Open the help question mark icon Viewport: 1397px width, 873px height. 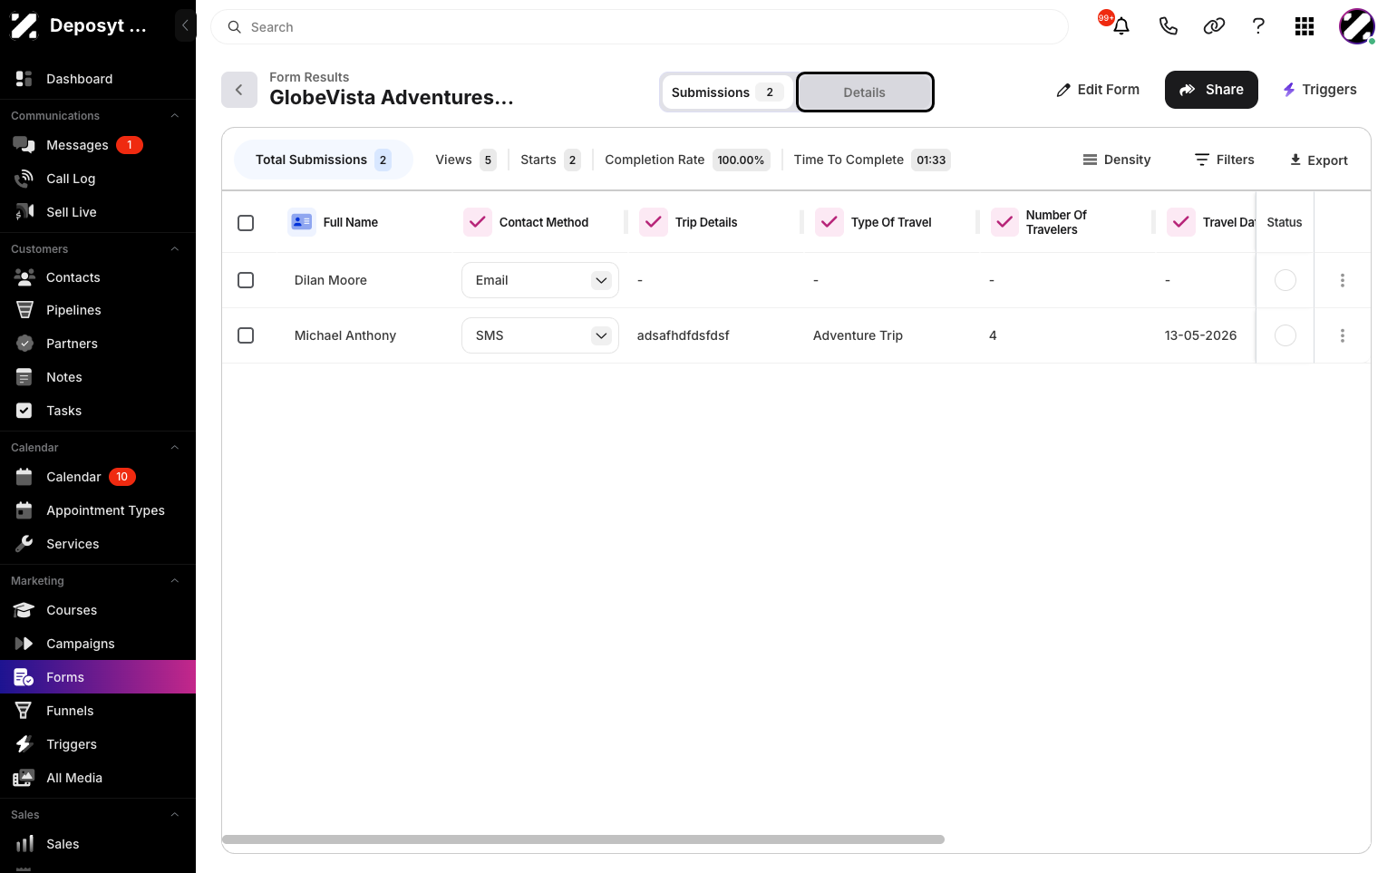pos(1258,26)
